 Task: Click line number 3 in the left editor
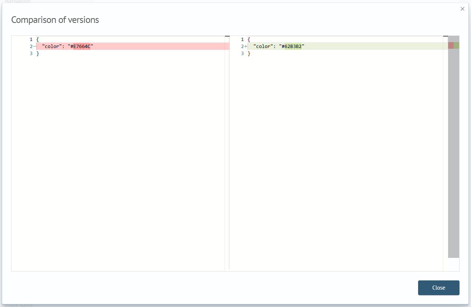click(x=31, y=54)
